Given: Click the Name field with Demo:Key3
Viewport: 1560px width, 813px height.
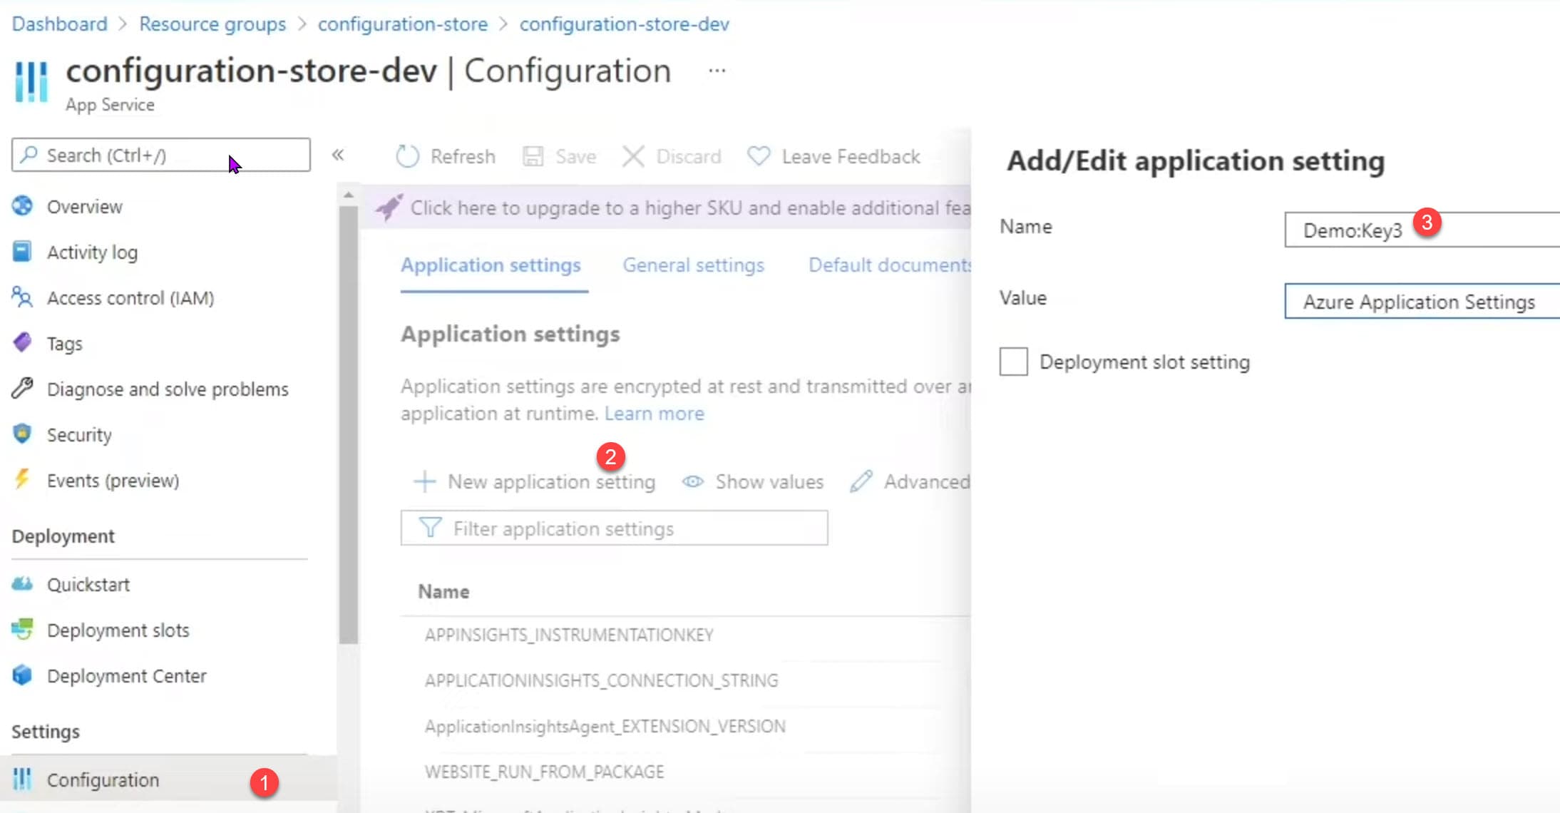Looking at the screenshot, I should (1422, 230).
